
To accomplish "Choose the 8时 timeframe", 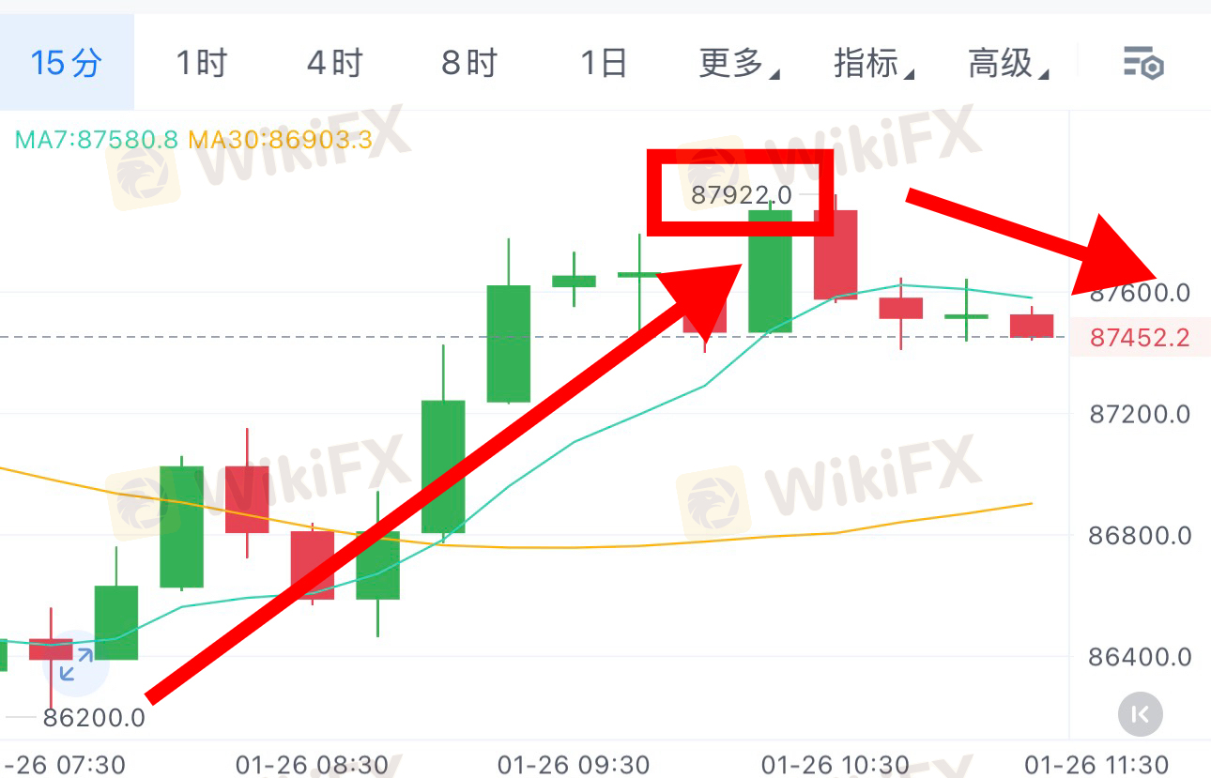I will click(x=469, y=64).
